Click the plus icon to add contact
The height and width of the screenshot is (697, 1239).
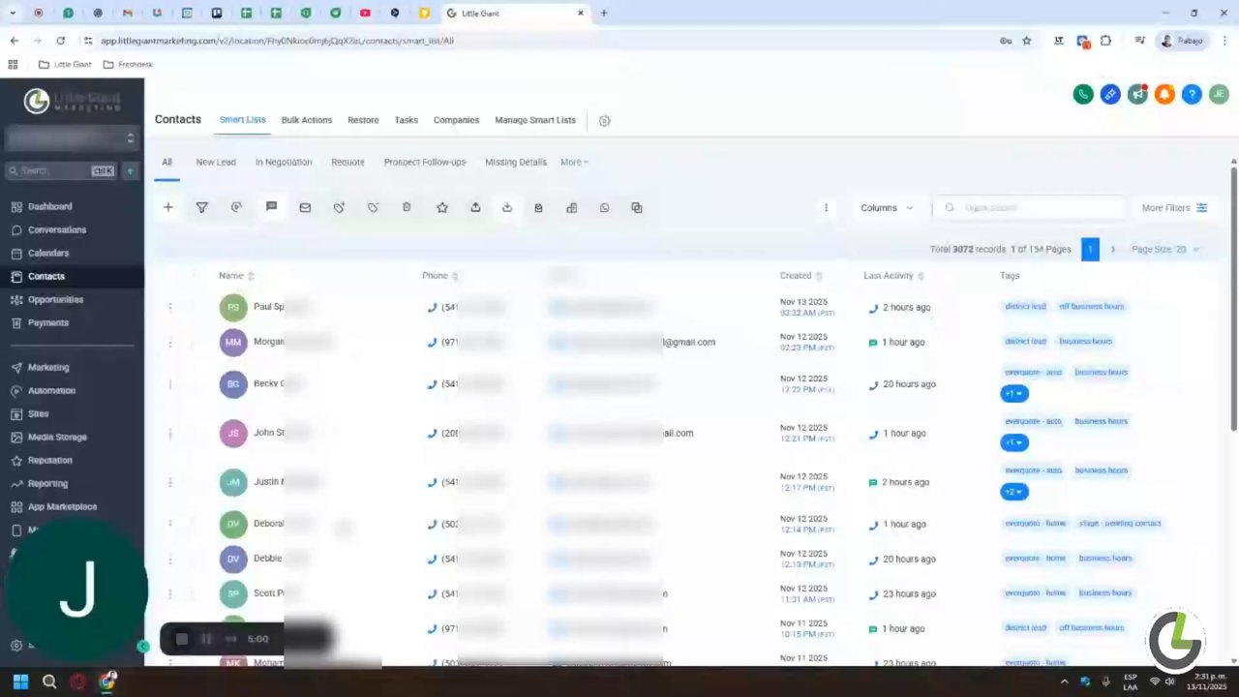168,207
